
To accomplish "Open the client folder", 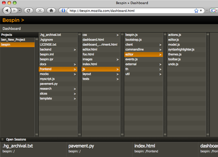I will pyautogui.click(x=143, y=44).
